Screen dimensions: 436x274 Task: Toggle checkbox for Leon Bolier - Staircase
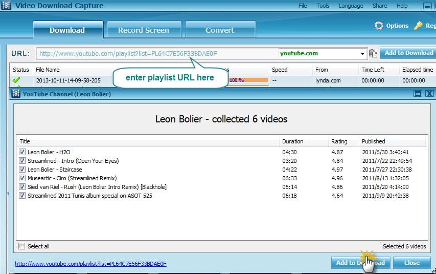click(x=22, y=170)
